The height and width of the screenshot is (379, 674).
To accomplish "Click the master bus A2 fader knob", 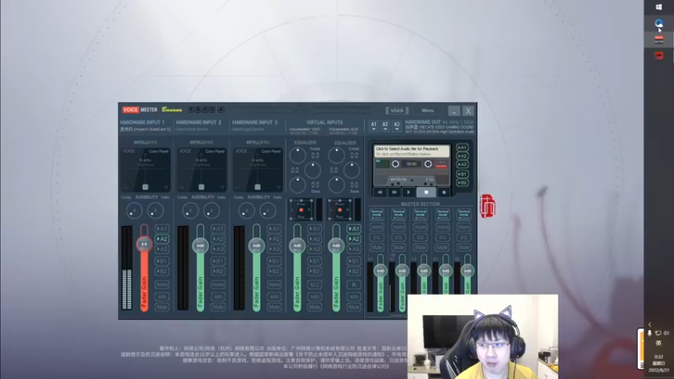I will 403,270.
